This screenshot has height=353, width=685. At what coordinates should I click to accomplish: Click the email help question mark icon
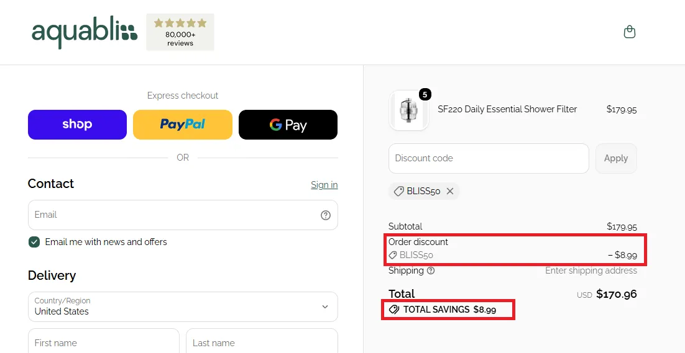click(x=326, y=215)
